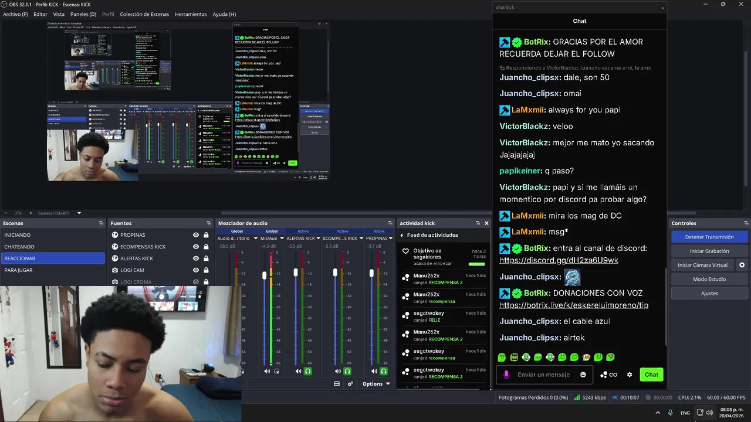Open preview Escalado scaling dropdown
The height and width of the screenshot is (422, 751).
click(x=79, y=213)
